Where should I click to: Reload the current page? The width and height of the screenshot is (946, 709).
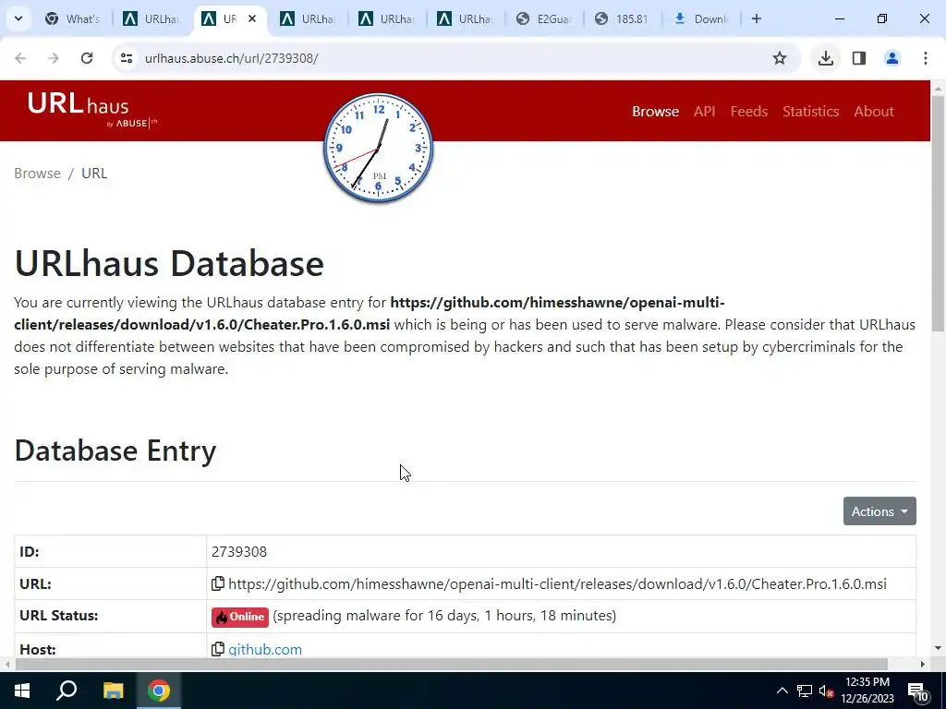tap(87, 58)
